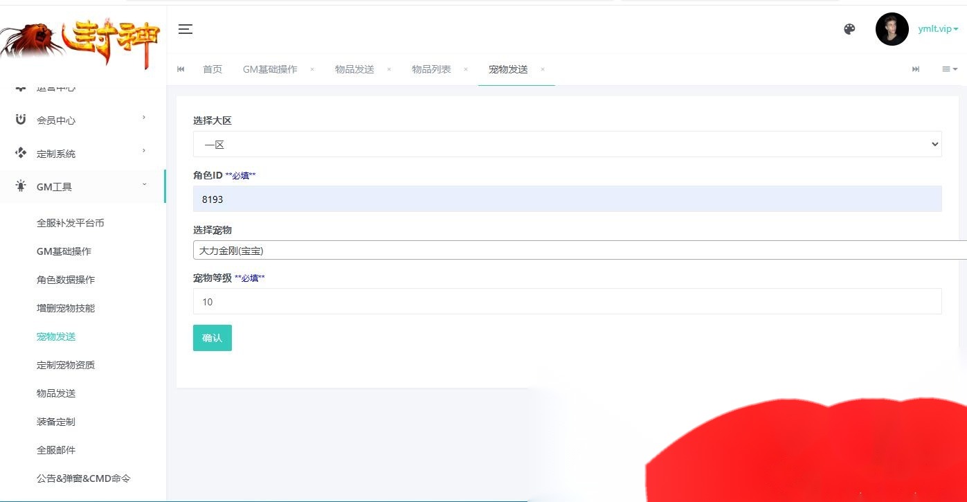This screenshot has height=502, width=967.
Task: Switch to the 物品发送 tab
Action: tap(354, 69)
